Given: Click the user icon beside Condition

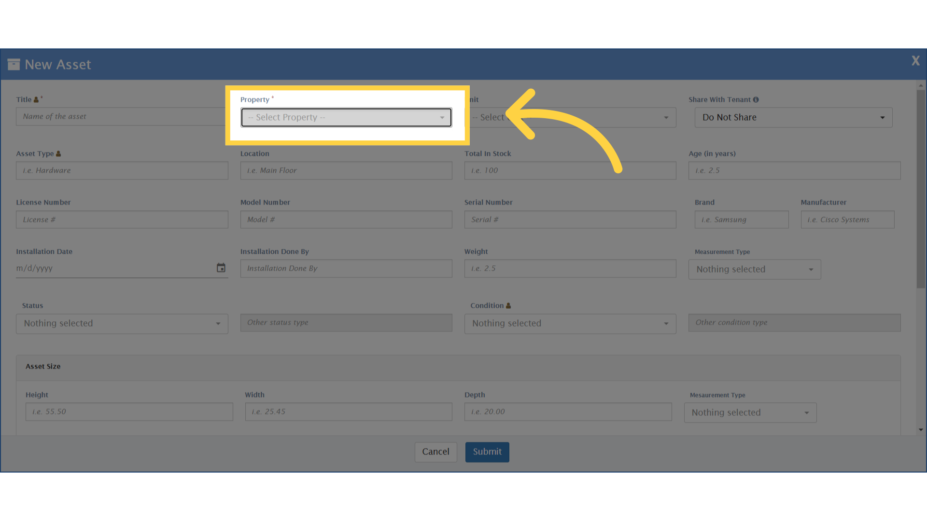Looking at the screenshot, I should coord(508,305).
